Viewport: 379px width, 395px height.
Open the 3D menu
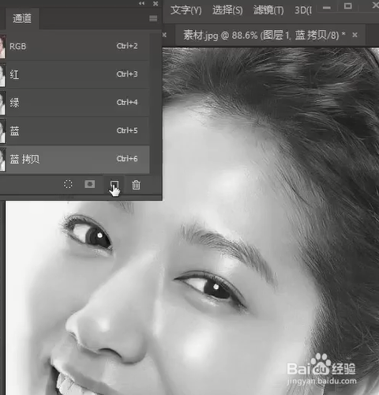[x=303, y=10]
